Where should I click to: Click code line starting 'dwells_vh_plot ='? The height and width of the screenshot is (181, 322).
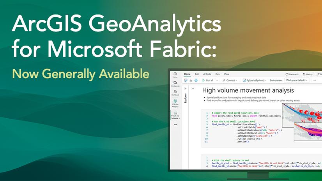pyautogui.click(x=267, y=163)
